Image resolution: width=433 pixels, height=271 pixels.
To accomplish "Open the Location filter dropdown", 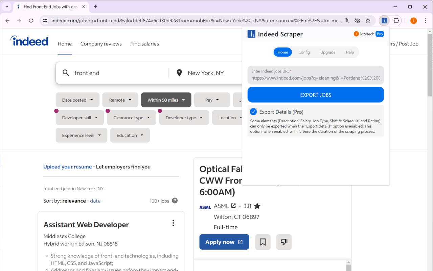I will tap(227, 118).
